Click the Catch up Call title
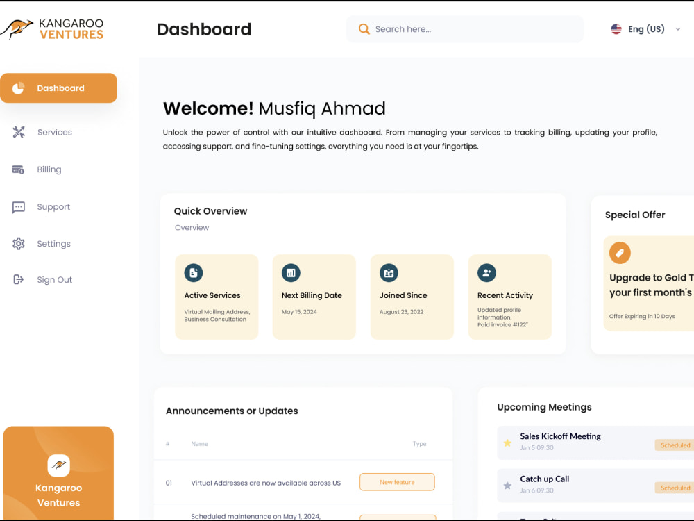 tap(544, 479)
